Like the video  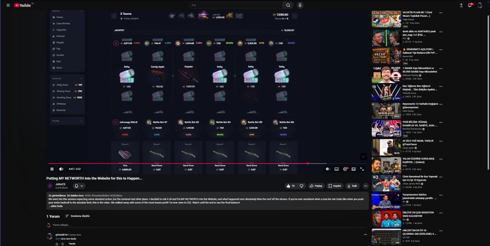tap(291, 186)
